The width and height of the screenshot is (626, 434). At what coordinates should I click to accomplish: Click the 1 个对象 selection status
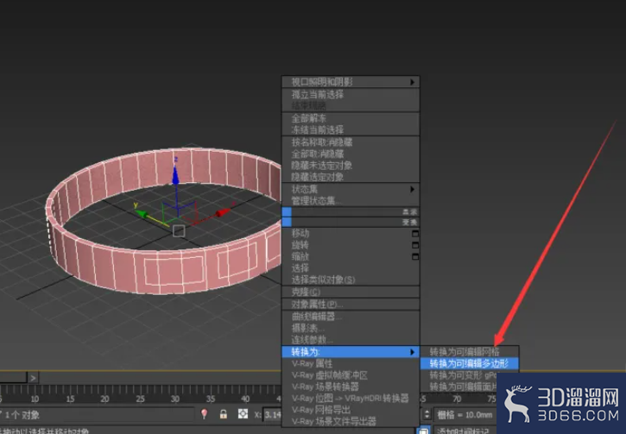[22, 415]
